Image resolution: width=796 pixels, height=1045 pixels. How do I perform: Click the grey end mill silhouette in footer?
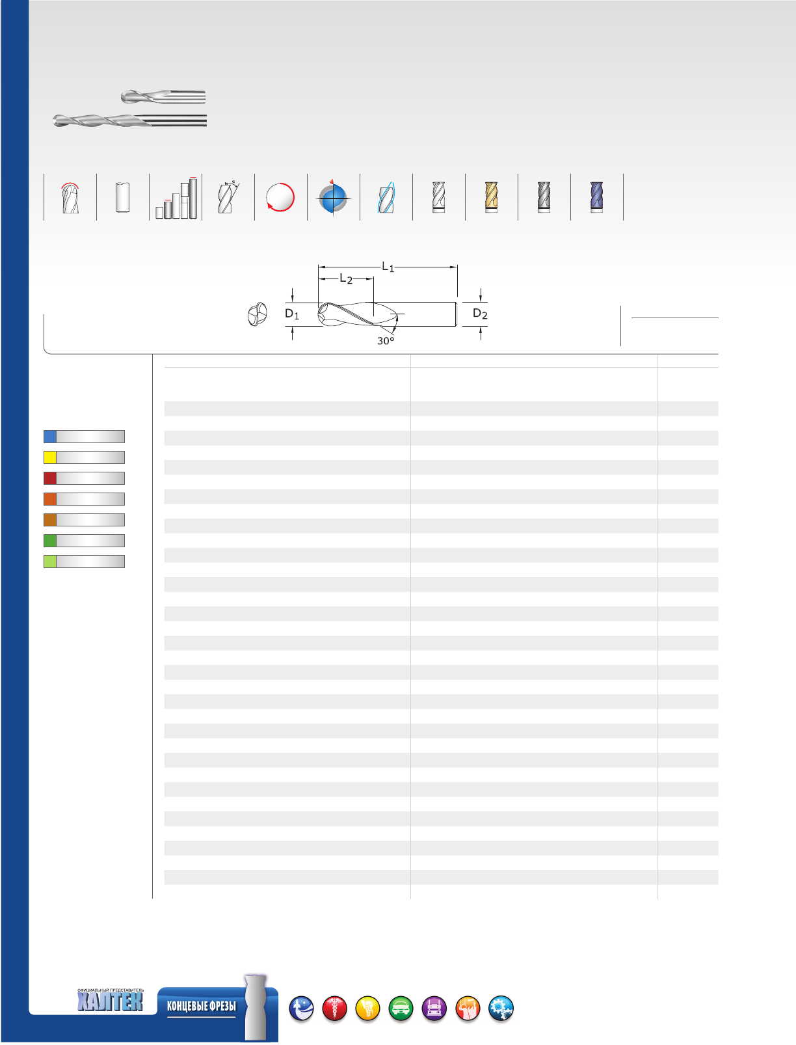point(256,1007)
